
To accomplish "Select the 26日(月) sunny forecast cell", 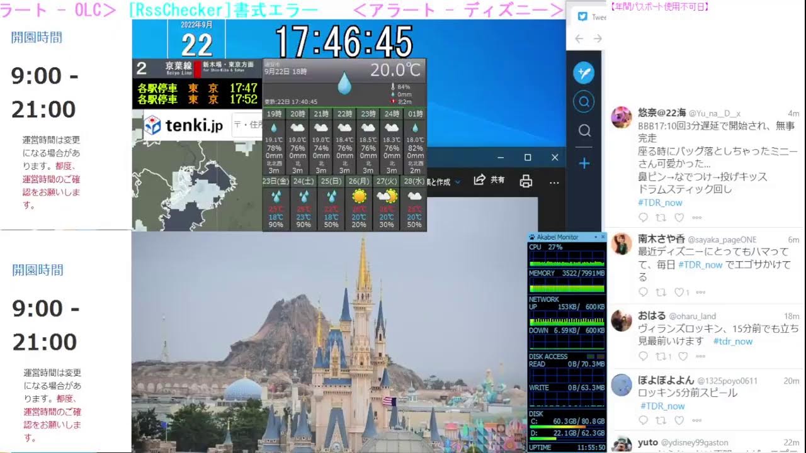I will pos(359,203).
